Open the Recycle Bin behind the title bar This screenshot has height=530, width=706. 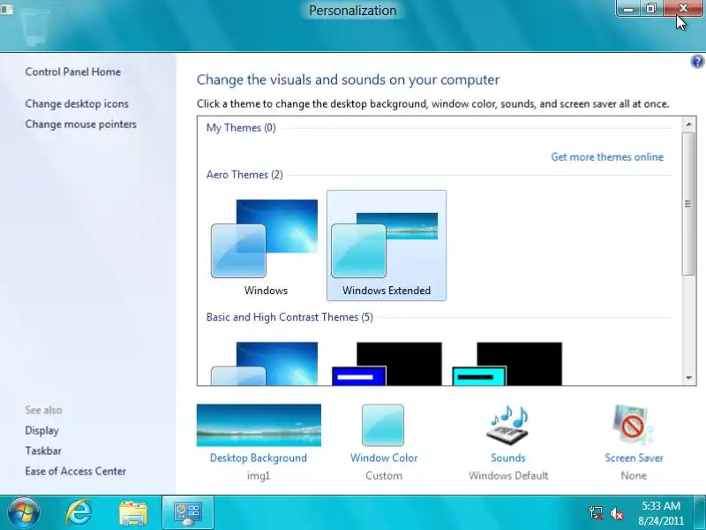(35, 27)
